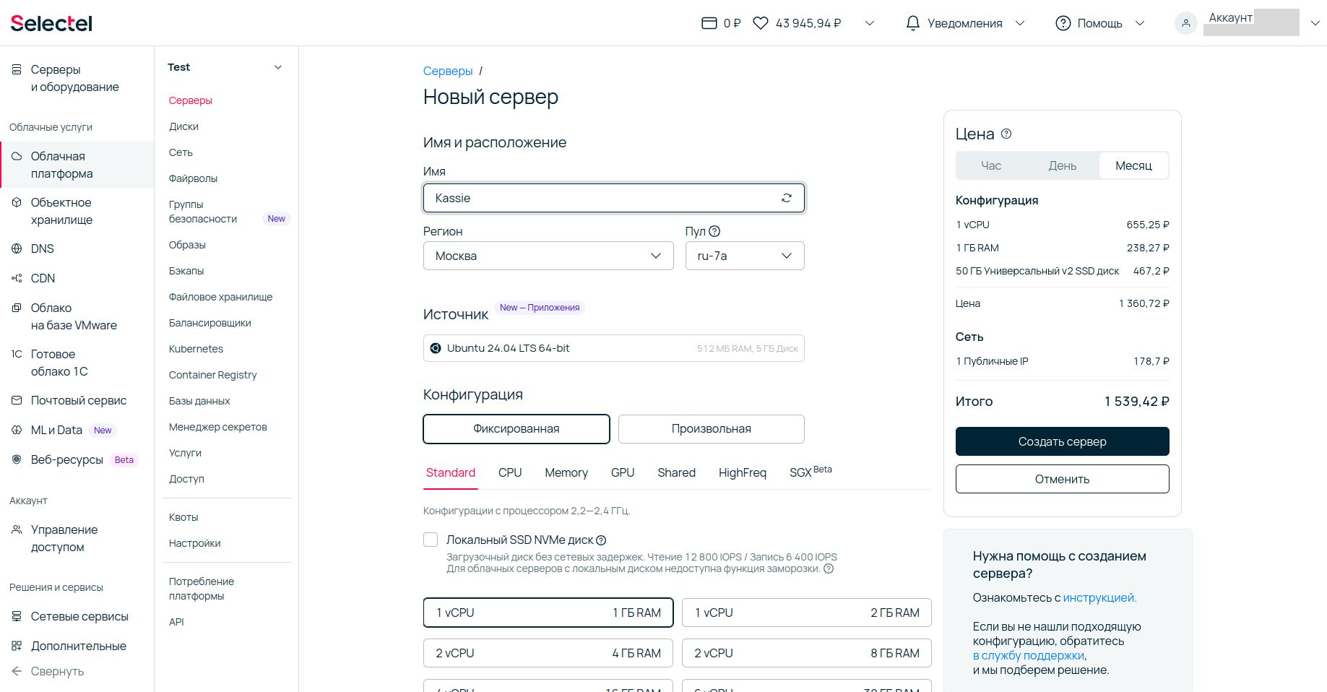Click the balance card icon in header

(x=709, y=23)
